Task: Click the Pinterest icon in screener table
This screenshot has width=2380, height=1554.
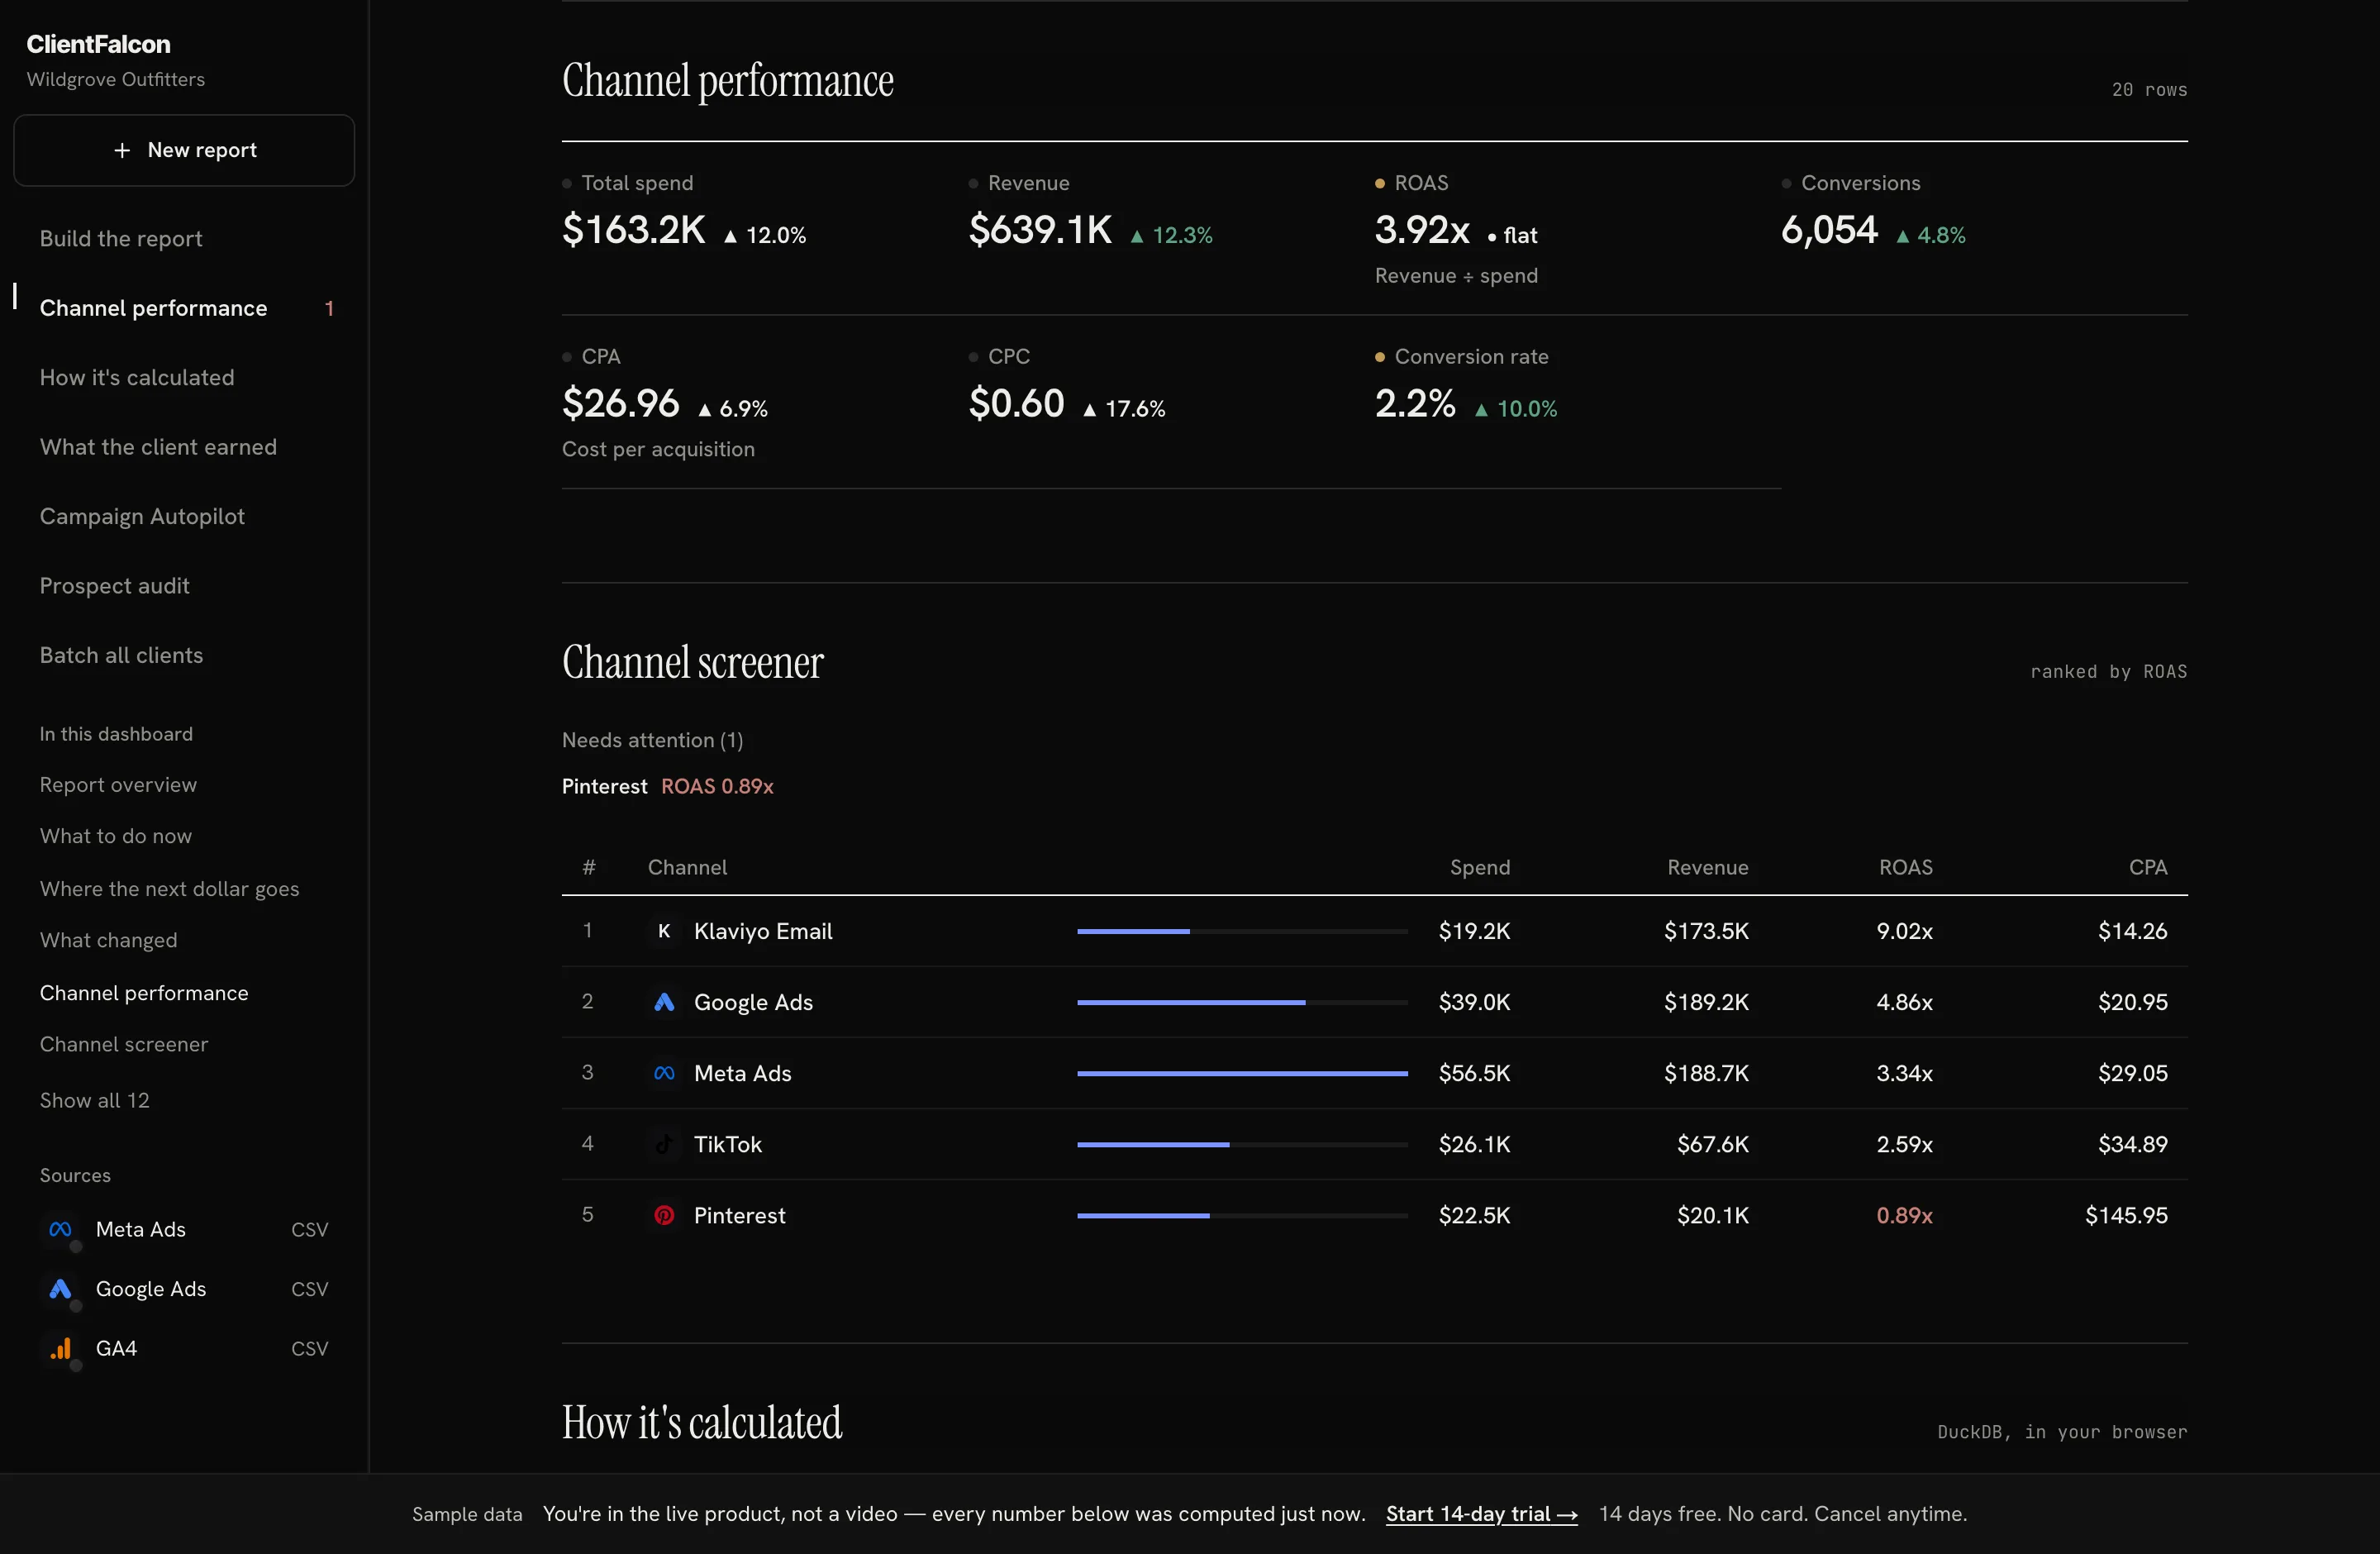Action: (664, 1215)
